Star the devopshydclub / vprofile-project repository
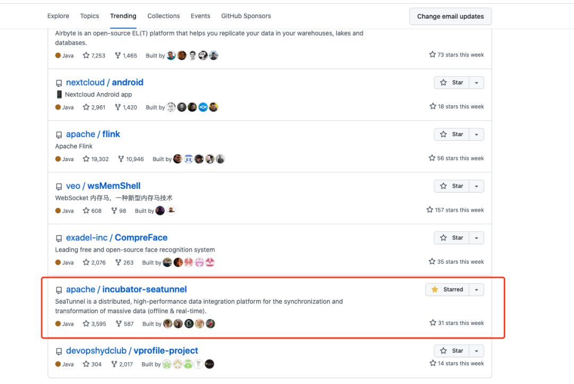574x384 pixels. point(451,351)
